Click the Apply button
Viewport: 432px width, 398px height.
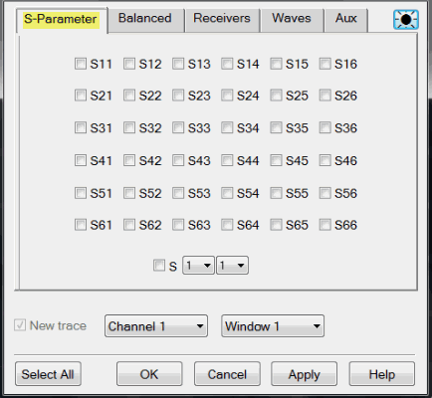pyautogui.click(x=305, y=374)
